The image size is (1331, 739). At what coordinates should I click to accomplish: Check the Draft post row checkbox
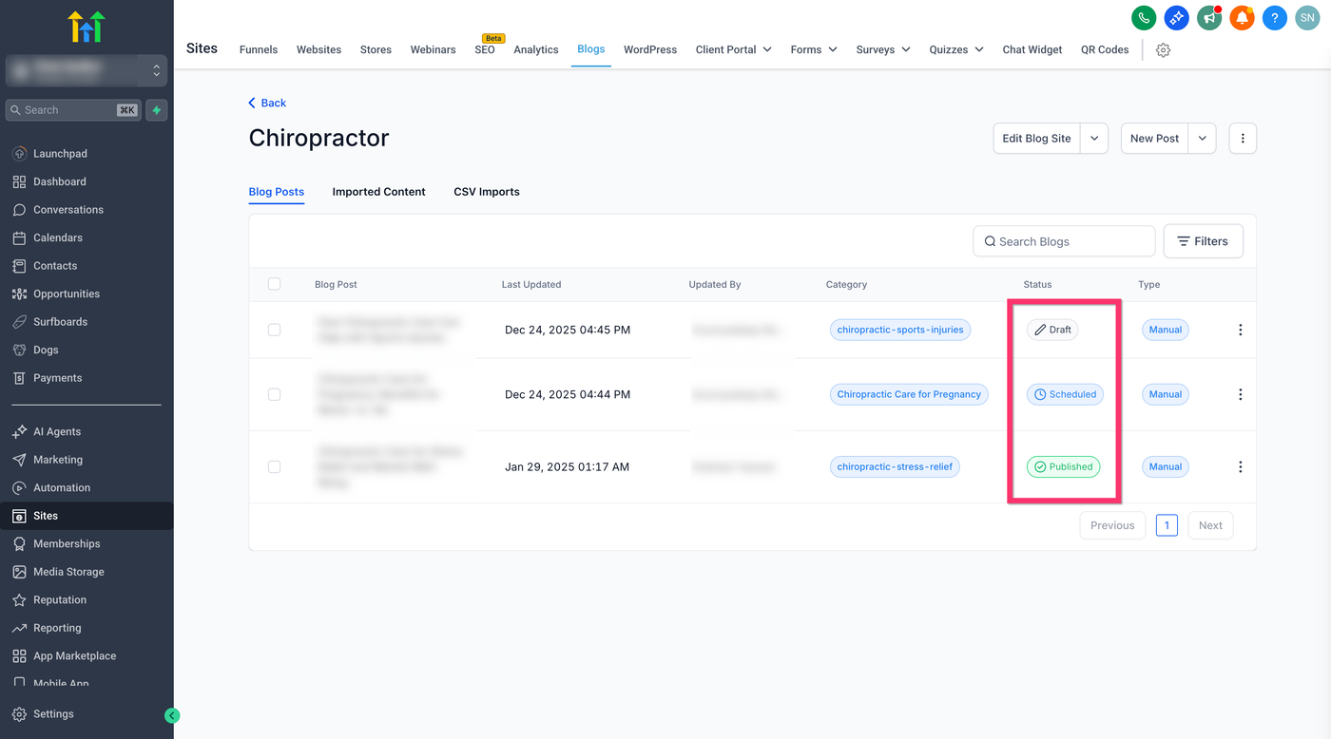[275, 330]
